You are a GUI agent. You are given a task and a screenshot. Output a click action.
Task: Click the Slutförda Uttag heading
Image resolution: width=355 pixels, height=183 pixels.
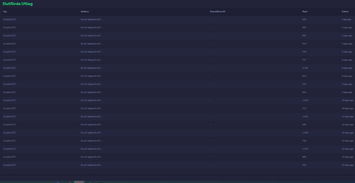coord(17,4)
